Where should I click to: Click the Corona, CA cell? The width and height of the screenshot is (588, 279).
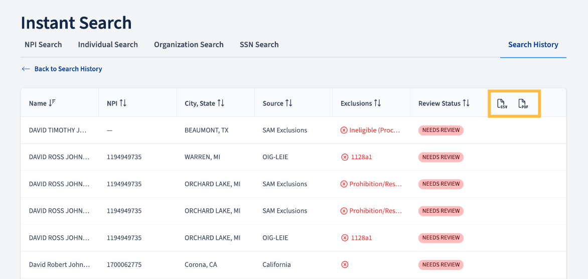point(201,265)
